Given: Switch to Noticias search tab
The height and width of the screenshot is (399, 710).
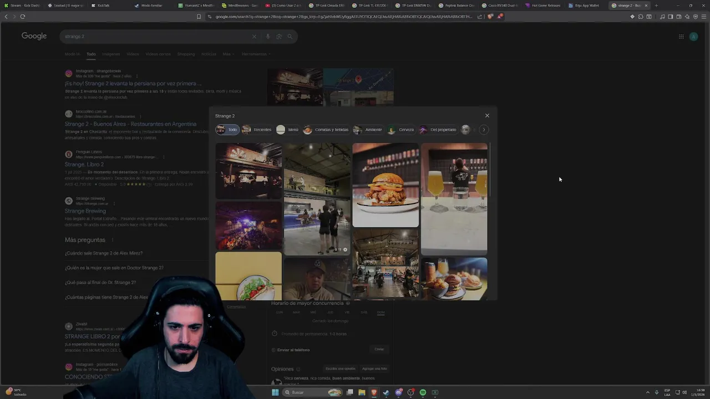Looking at the screenshot, I should click(209, 54).
